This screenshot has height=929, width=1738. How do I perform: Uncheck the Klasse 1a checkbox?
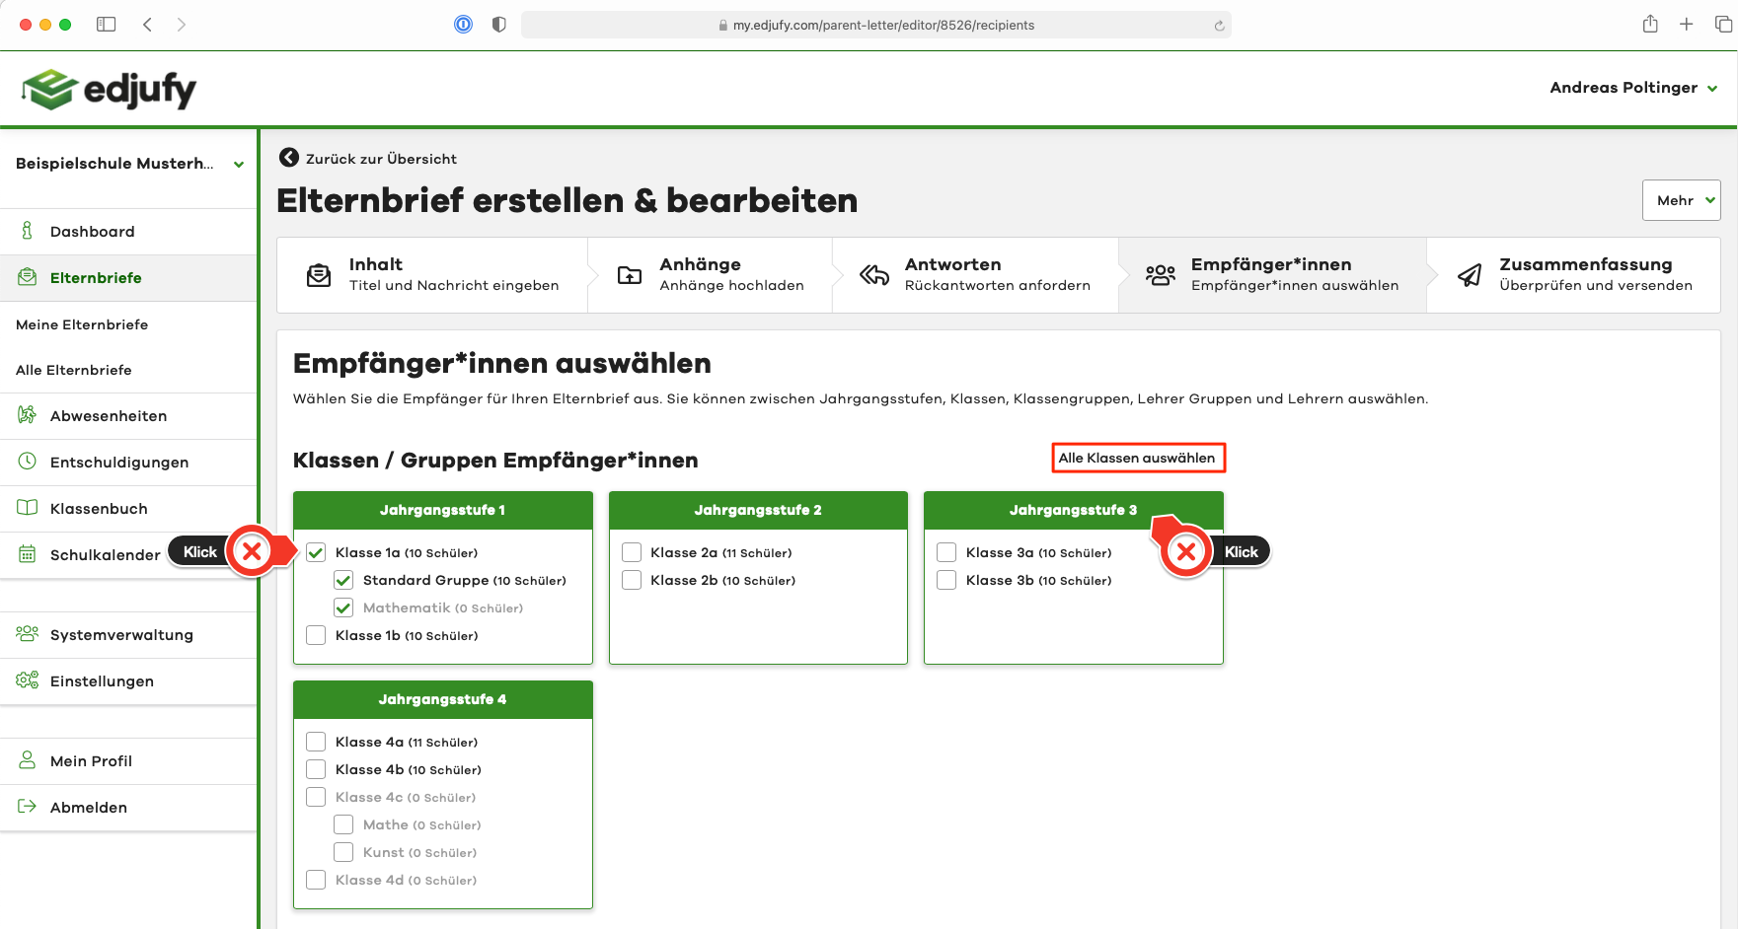coord(316,552)
